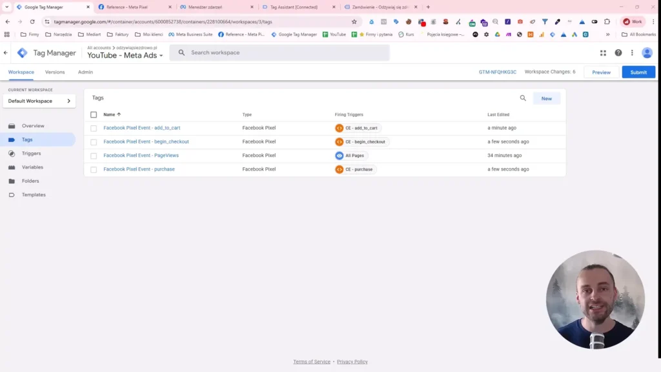Click the GTM-NFQHKG3C container ID
This screenshot has width=661, height=372.
click(x=497, y=72)
